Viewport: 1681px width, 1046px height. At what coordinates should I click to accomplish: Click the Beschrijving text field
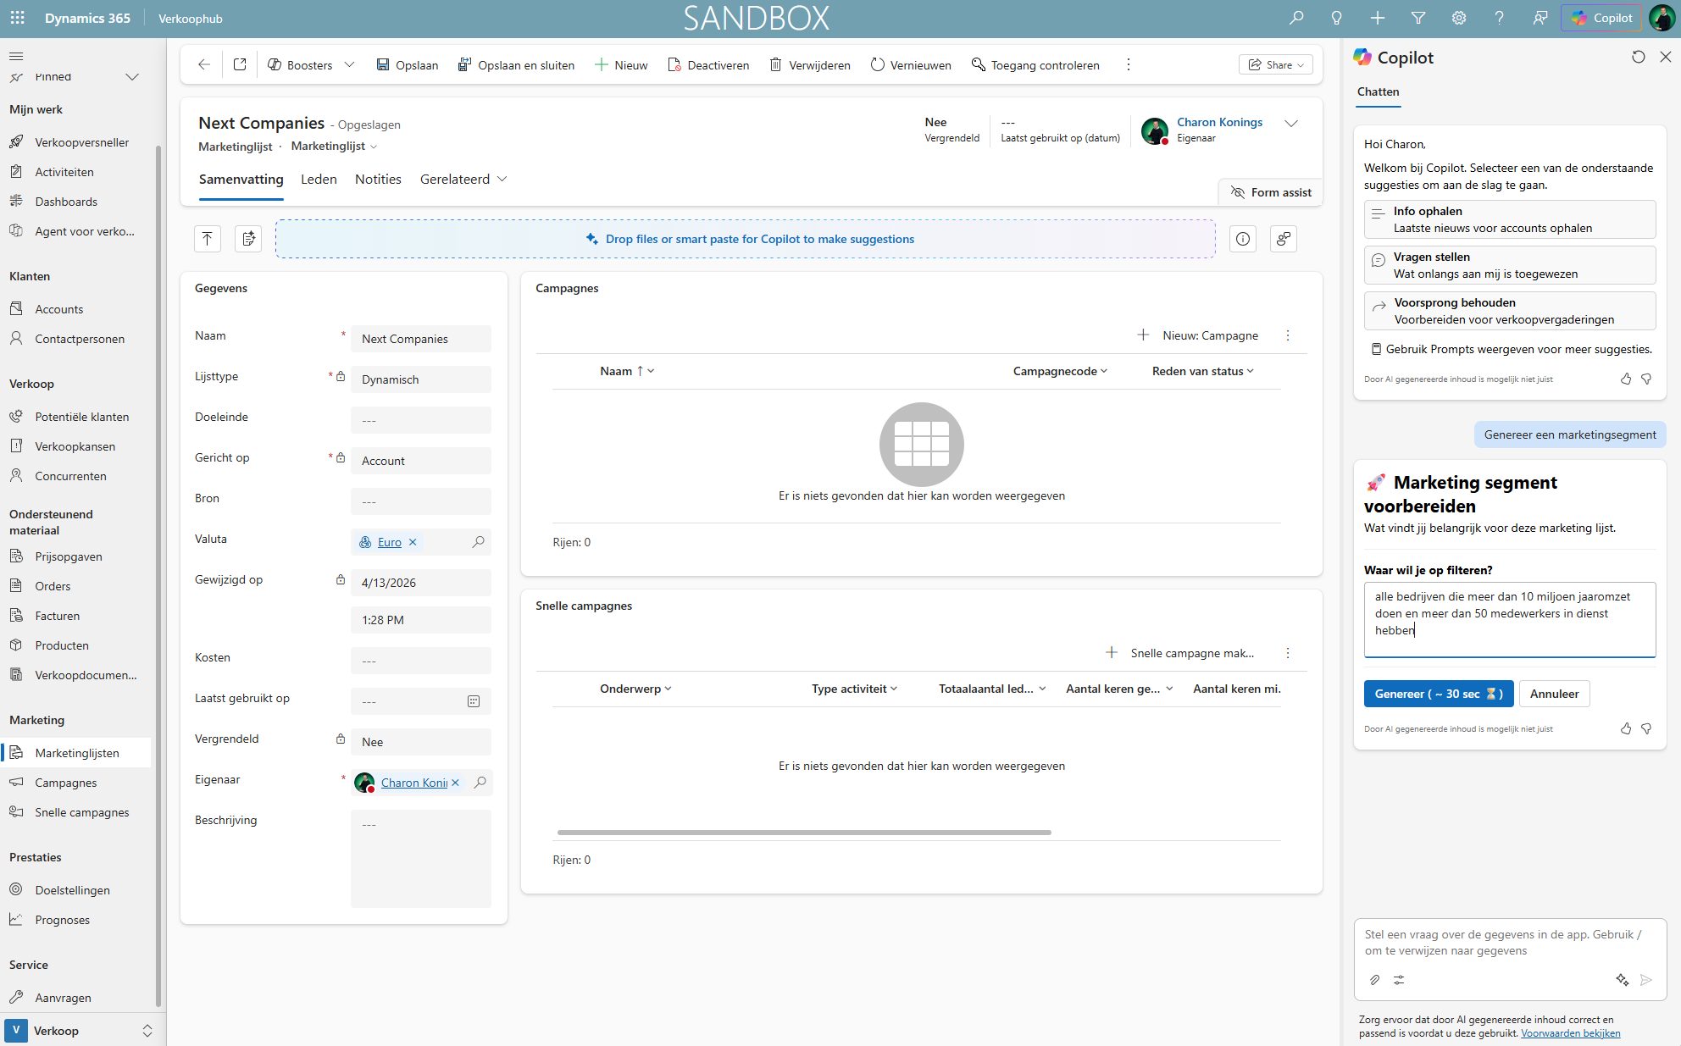pos(420,858)
